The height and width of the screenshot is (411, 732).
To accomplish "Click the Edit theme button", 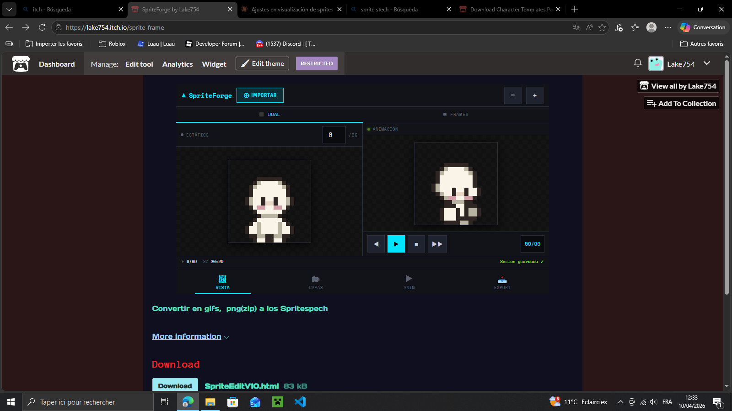I will tap(262, 63).
